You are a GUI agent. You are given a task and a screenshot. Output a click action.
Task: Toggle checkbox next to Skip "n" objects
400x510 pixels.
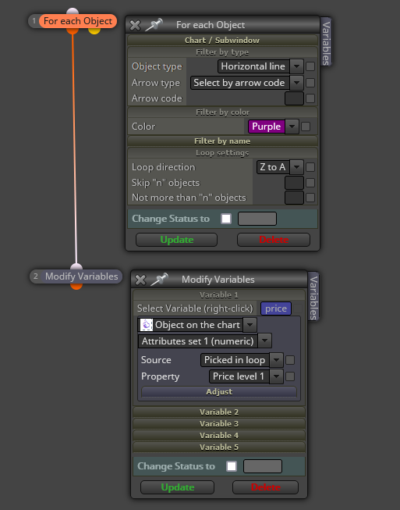310,183
